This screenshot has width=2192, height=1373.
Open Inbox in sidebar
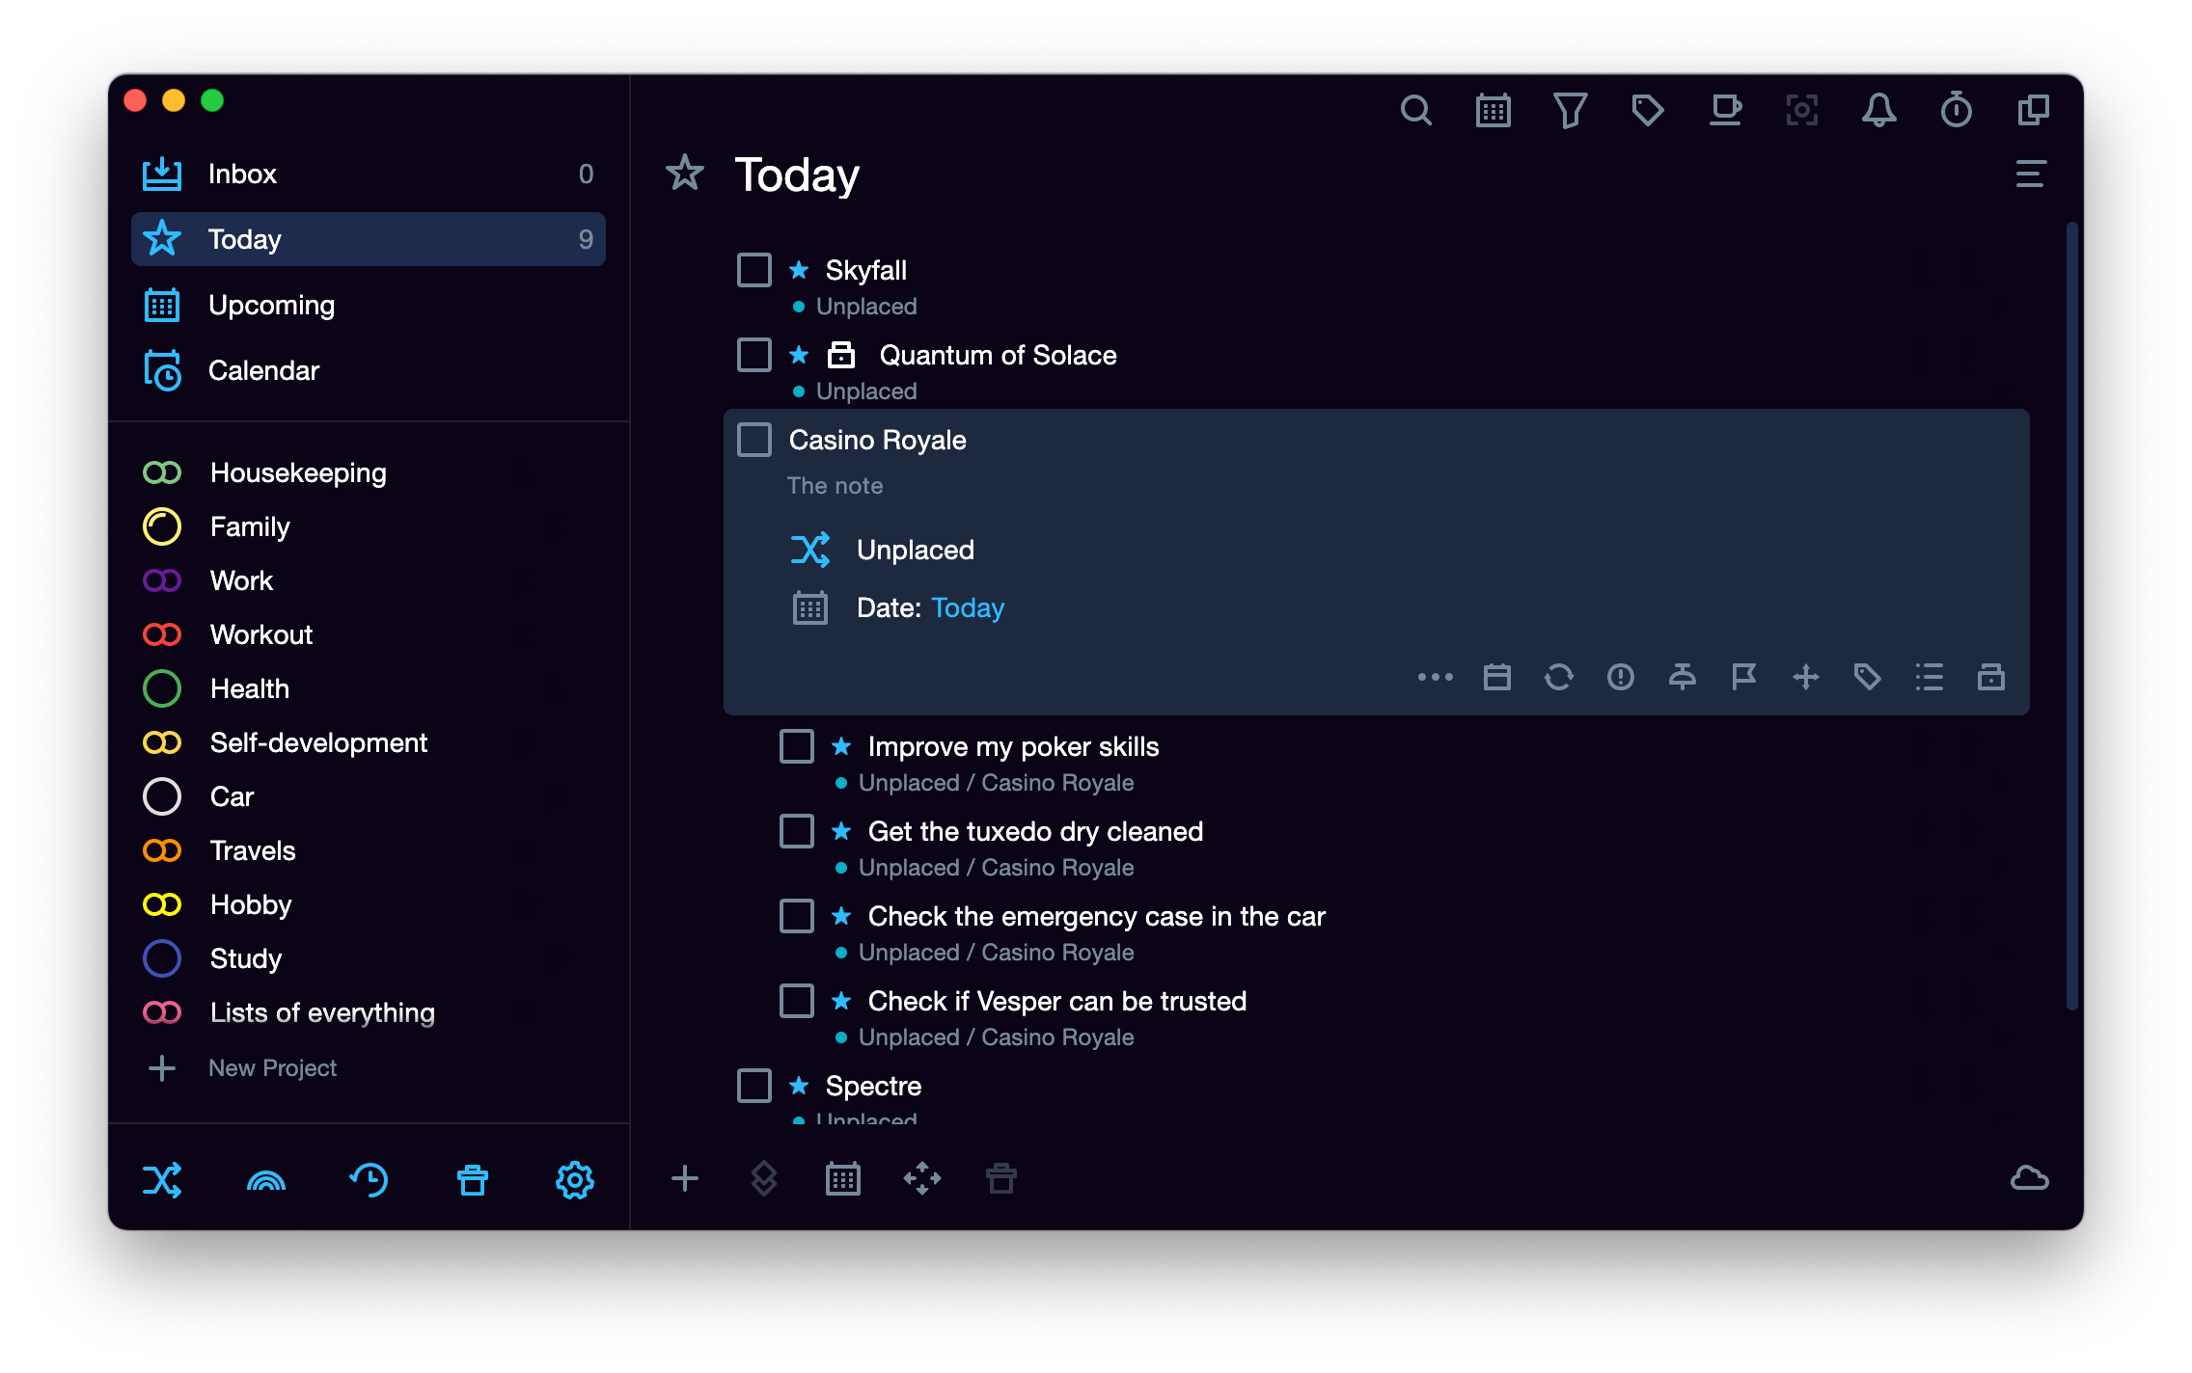(369, 174)
